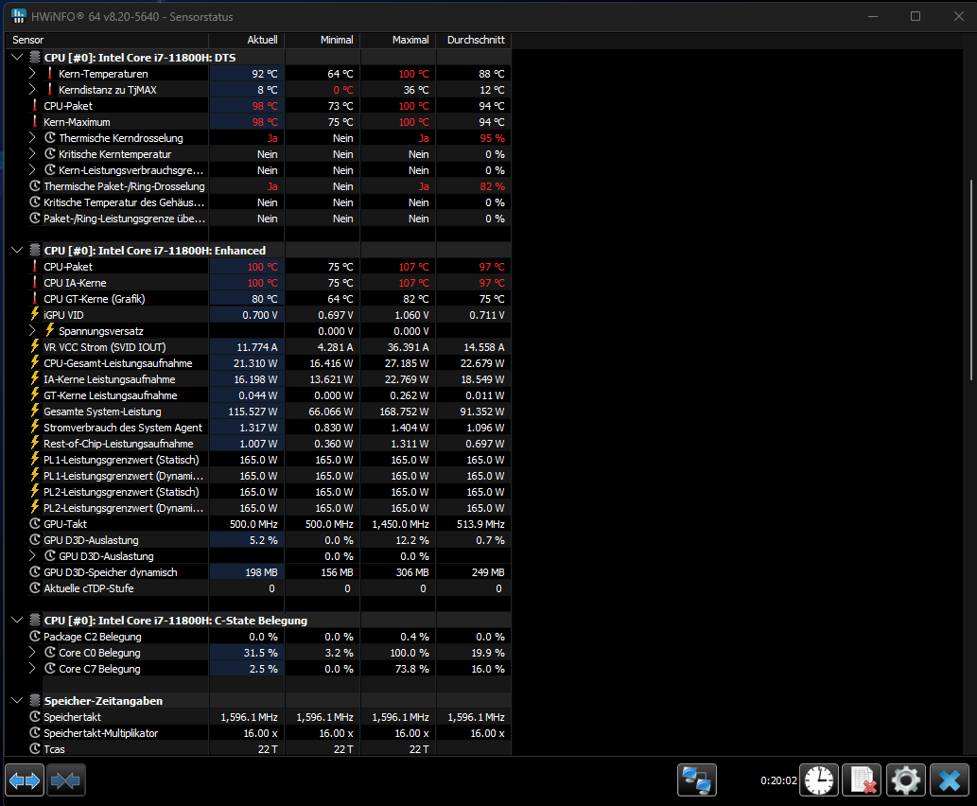Click the thermometer icon beside CPU GT-Kerne (Grafik)

click(35, 299)
